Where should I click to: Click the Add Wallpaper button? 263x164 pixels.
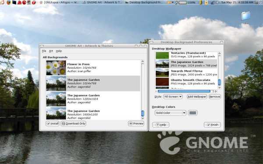click(x=197, y=97)
